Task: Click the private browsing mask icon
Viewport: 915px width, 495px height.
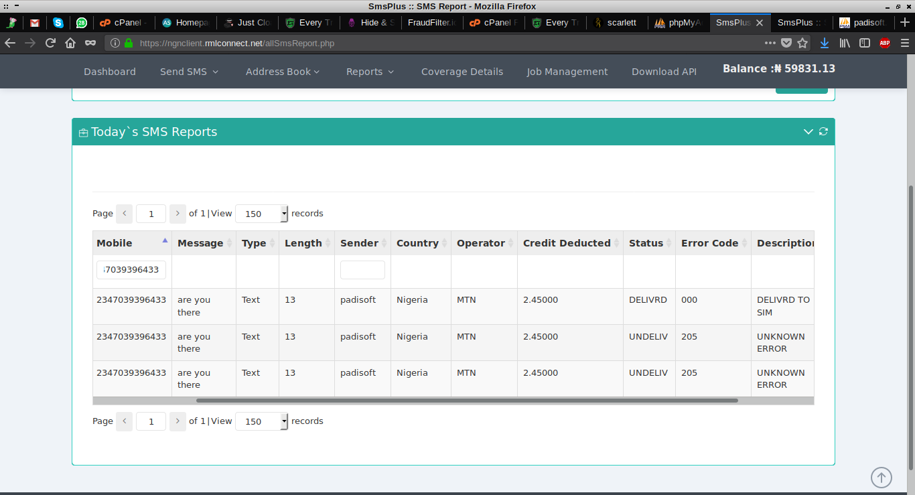Action: (90, 43)
